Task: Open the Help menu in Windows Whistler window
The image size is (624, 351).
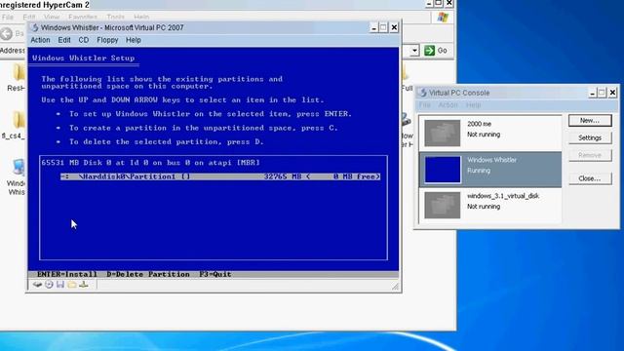Action: [134, 40]
